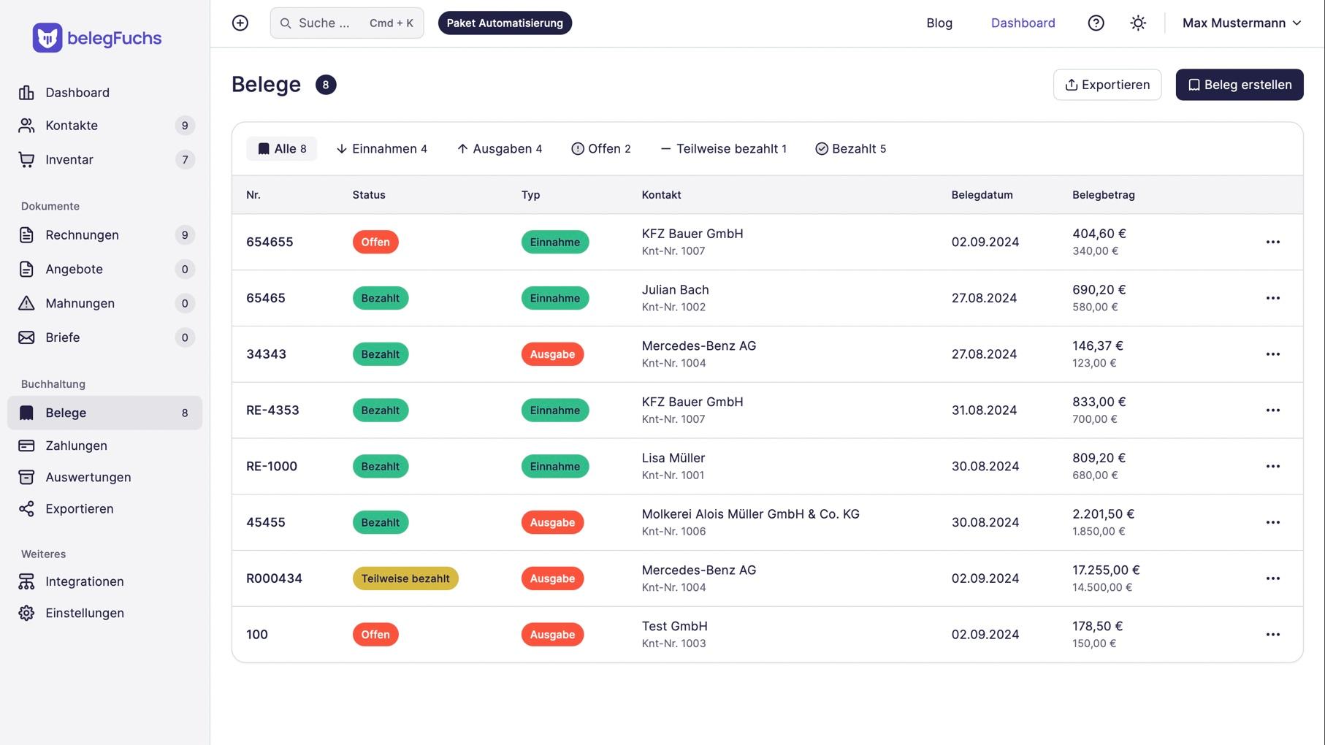Image resolution: width=1325 pixels, height=745 pixels.
Task: Click the Belegbetrag column header
Action: (x=1103, y=195)
